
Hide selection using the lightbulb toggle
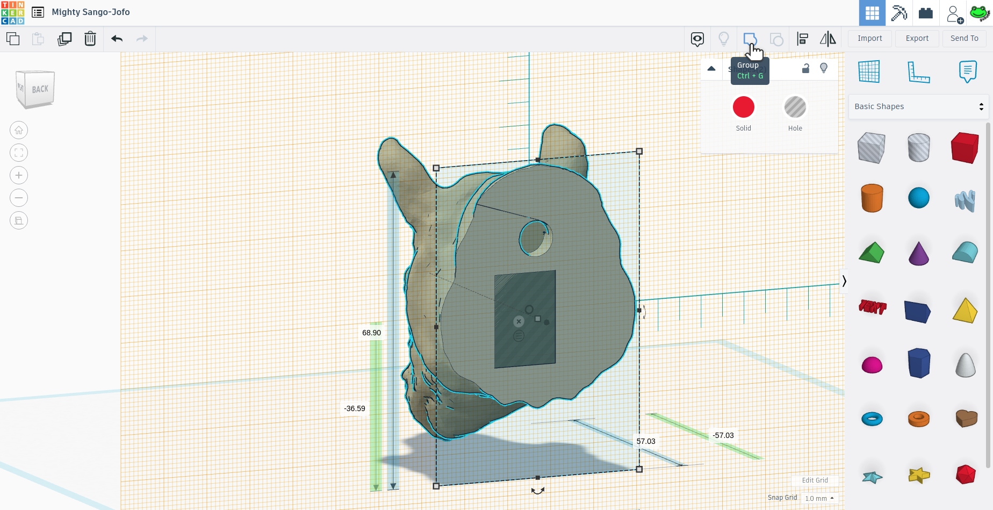[x=824, y=68]
